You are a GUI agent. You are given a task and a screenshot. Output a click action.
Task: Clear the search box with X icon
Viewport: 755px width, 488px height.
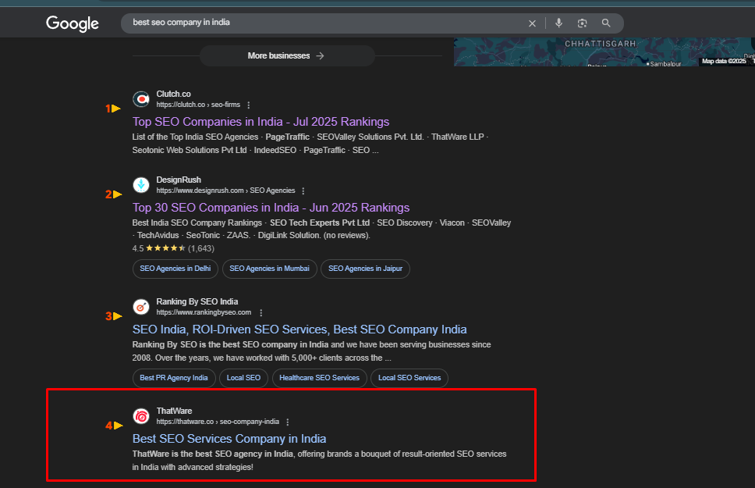point(532,23)
